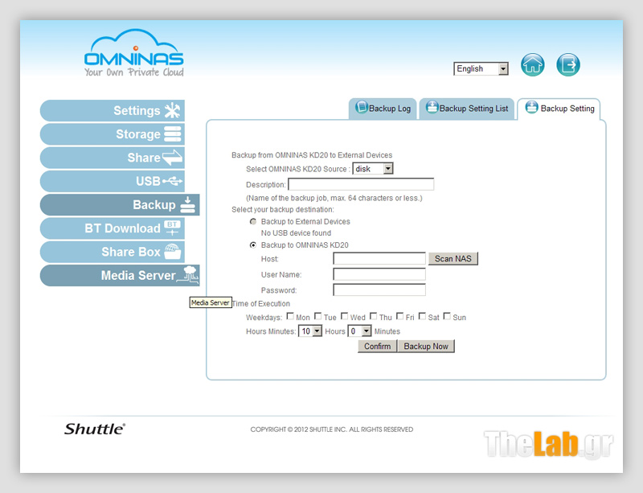Open the Storage sidebar section
Image resolution: width=643 pixels, height=493 pixels.
point(113,134)
